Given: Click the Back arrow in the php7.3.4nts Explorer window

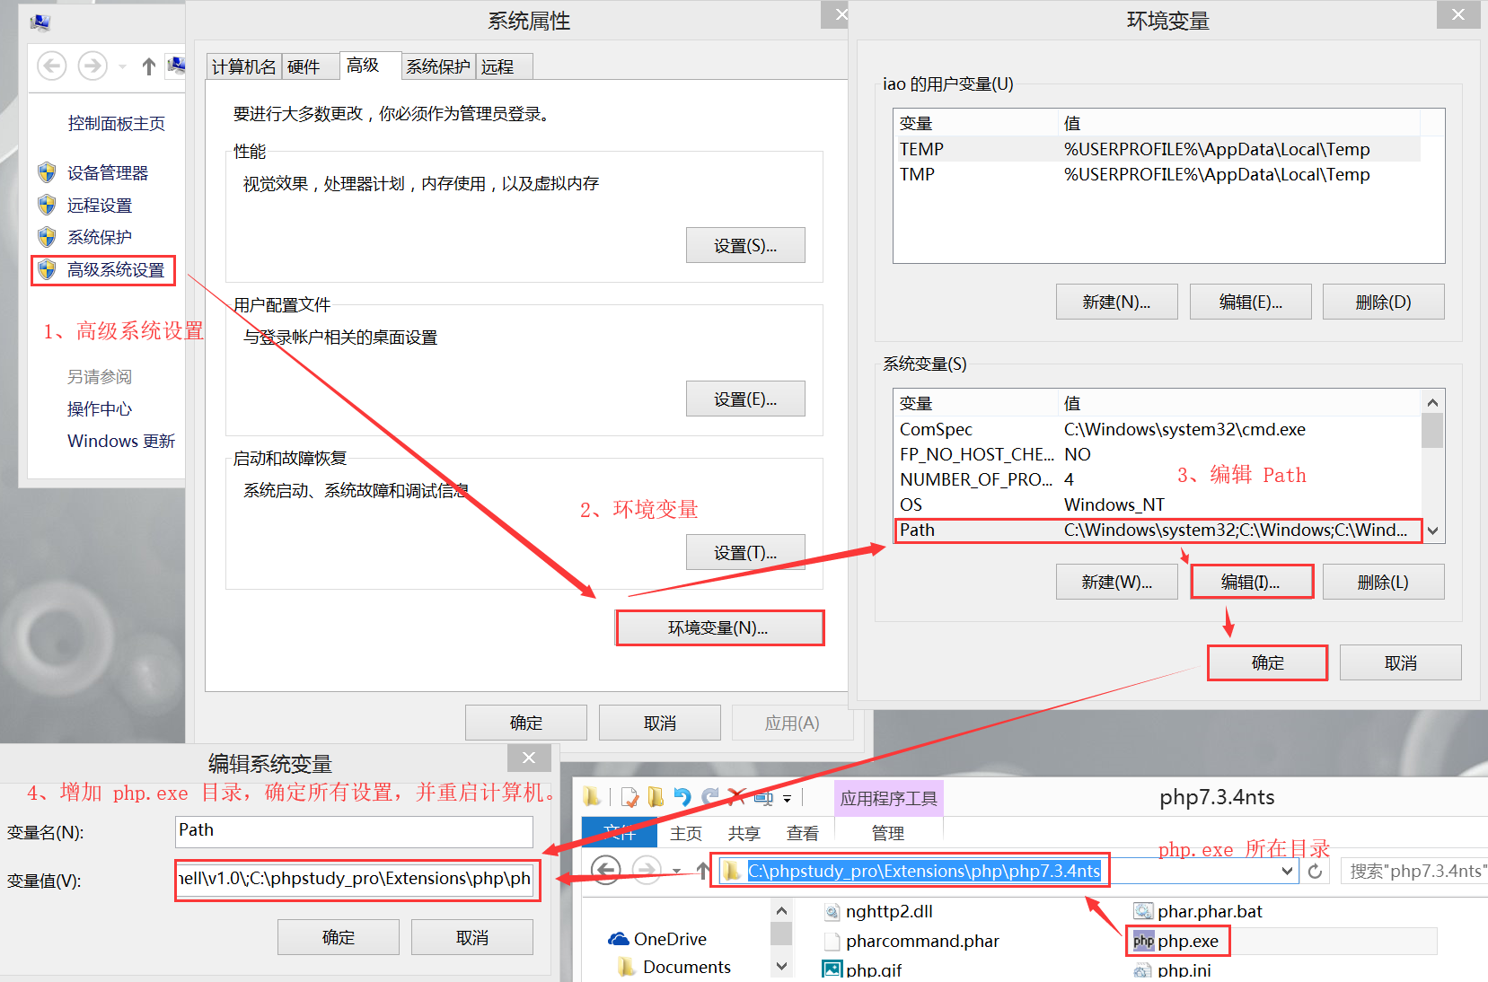Looking at the screenshot, I should [x=606, y=870].
